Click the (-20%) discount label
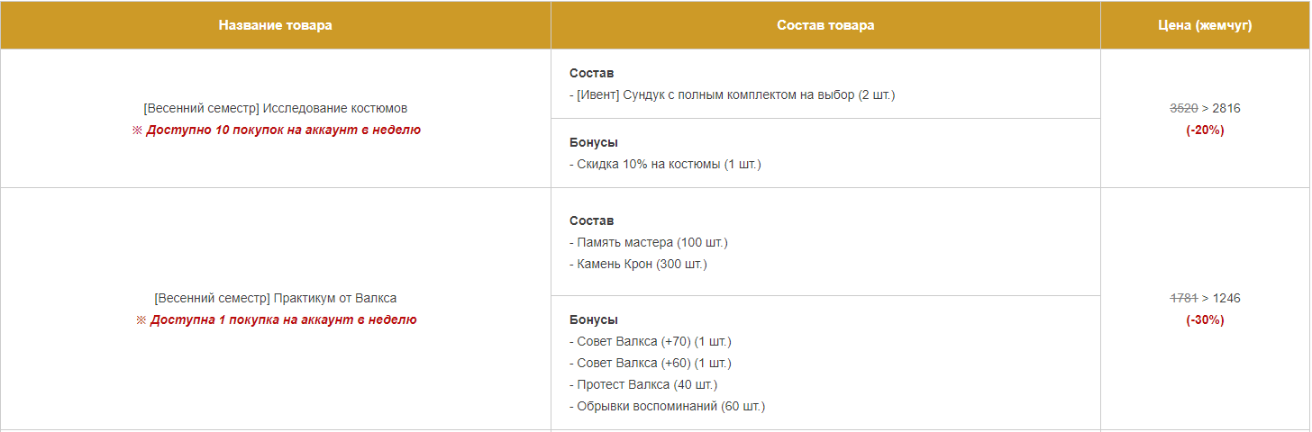The width and height of the screenshot is (1312, 432). coord(1205,130)
